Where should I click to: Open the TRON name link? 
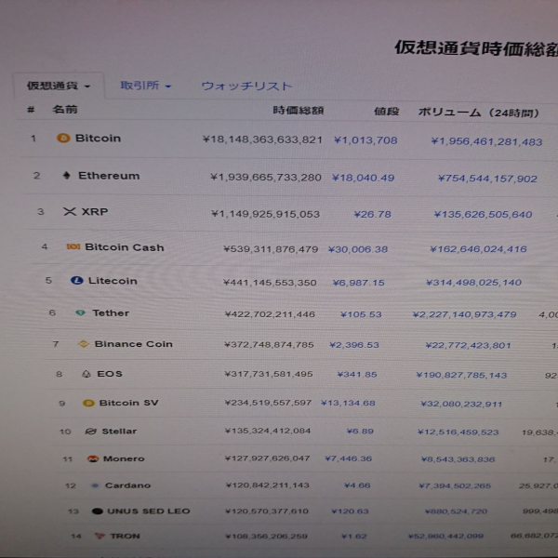click(x=125, y=536)
